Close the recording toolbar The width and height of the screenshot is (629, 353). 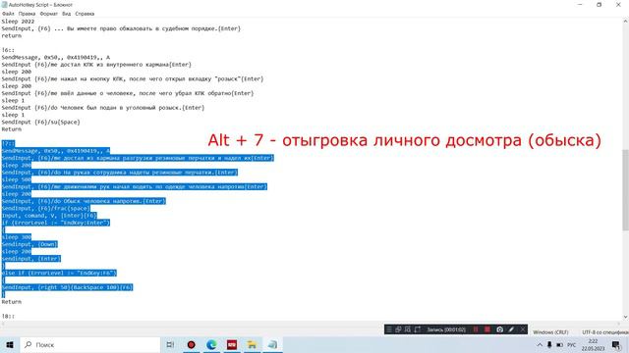point(522,329)
